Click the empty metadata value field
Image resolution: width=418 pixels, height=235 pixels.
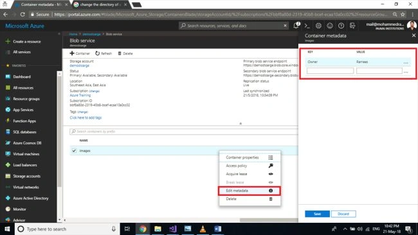pos(379,71)
